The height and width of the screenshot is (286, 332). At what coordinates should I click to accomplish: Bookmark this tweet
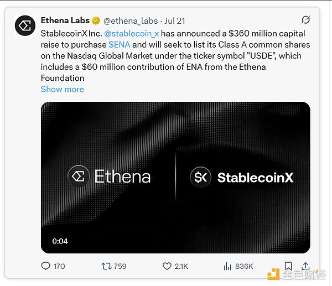point(288,266)
